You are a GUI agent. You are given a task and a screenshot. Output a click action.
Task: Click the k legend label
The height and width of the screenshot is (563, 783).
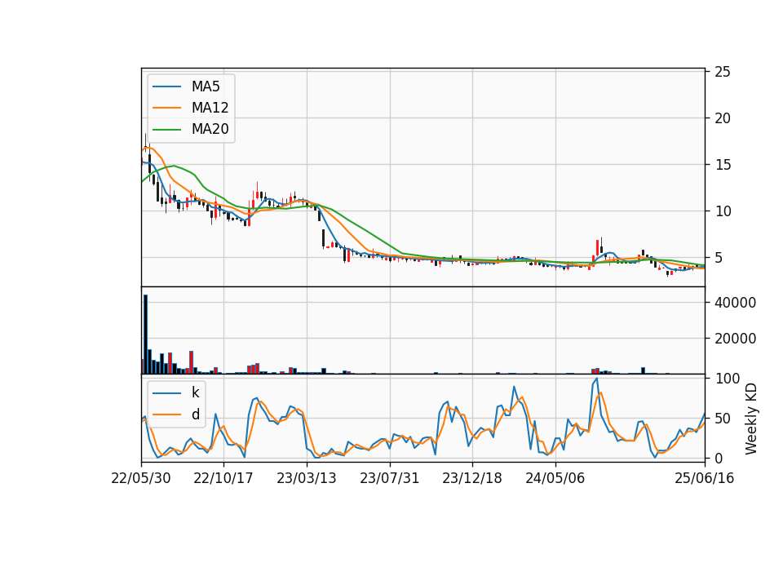click(x=195, y=392)
